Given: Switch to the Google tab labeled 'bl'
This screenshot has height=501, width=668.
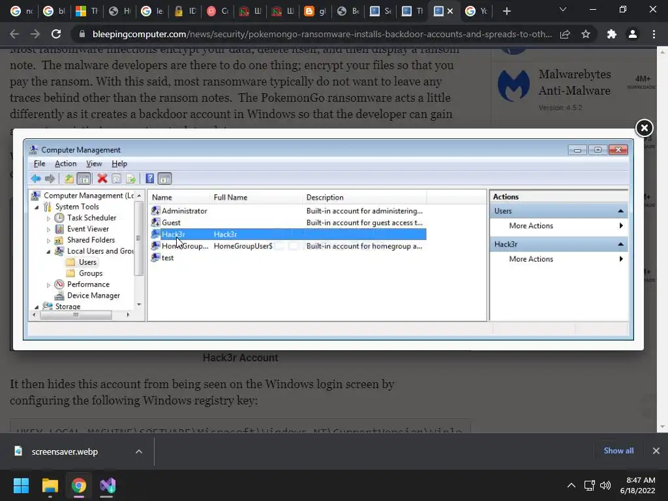Looking at the screenshot, I should click(54, 12).
